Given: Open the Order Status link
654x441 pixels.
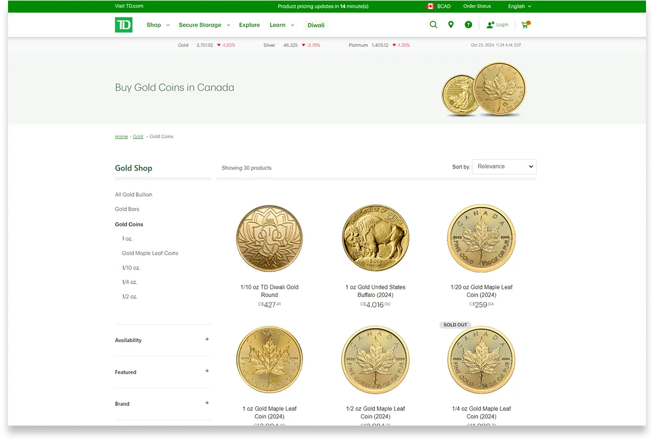Looking at the screenshot, I should [x=477, y=6].
